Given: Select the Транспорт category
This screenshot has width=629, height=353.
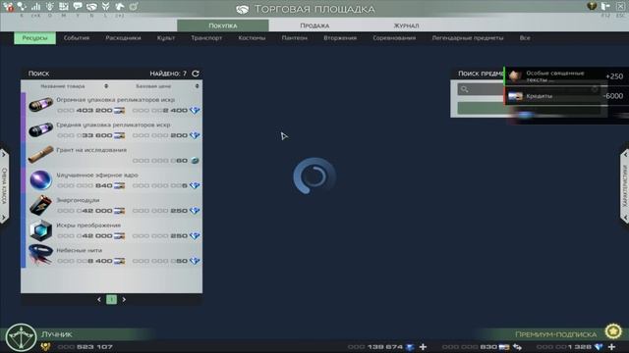Looking at the screenshot, I should [206, 38].
